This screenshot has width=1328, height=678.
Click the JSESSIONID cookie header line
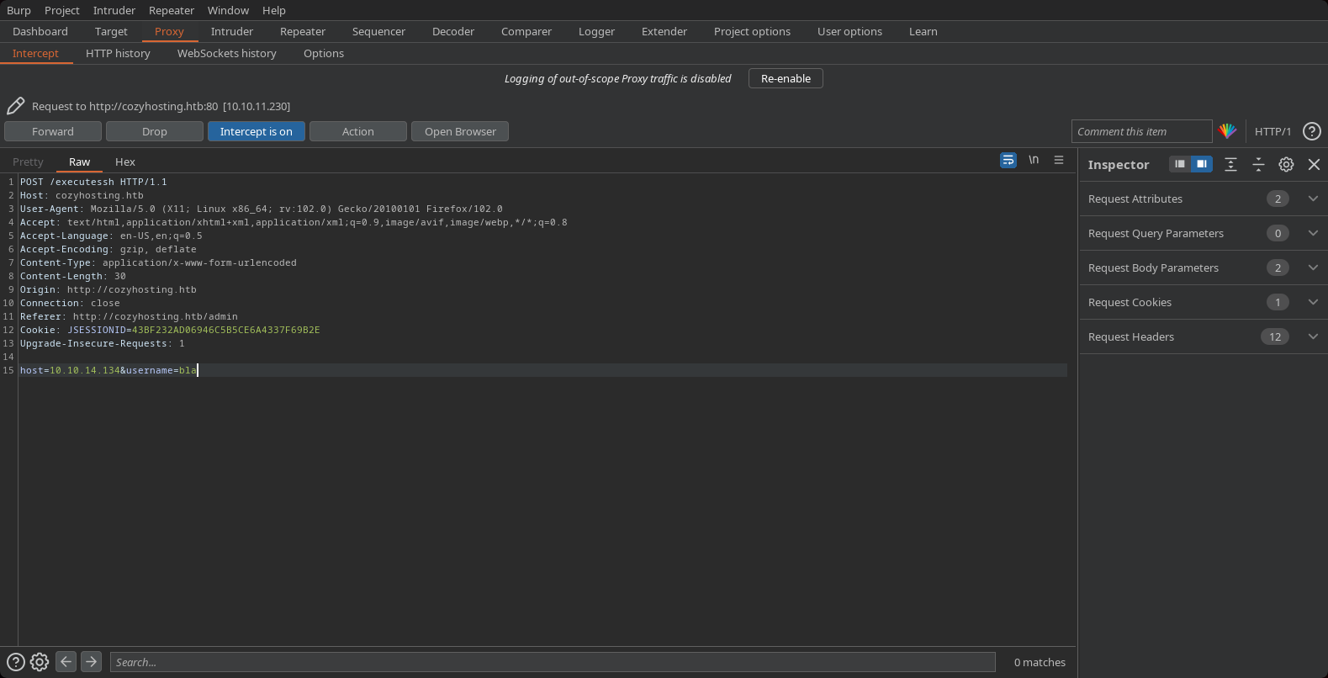point(170,330)
